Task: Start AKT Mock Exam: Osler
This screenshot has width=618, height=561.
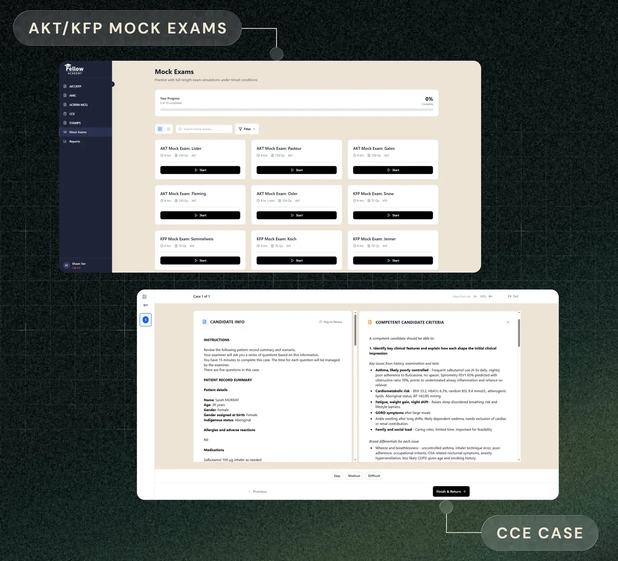Action: [297, 215]
